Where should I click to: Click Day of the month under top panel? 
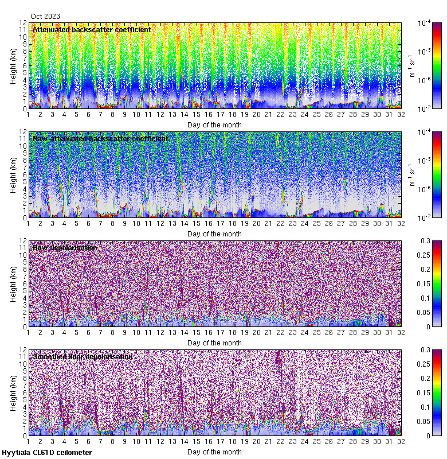coord(214,125)
